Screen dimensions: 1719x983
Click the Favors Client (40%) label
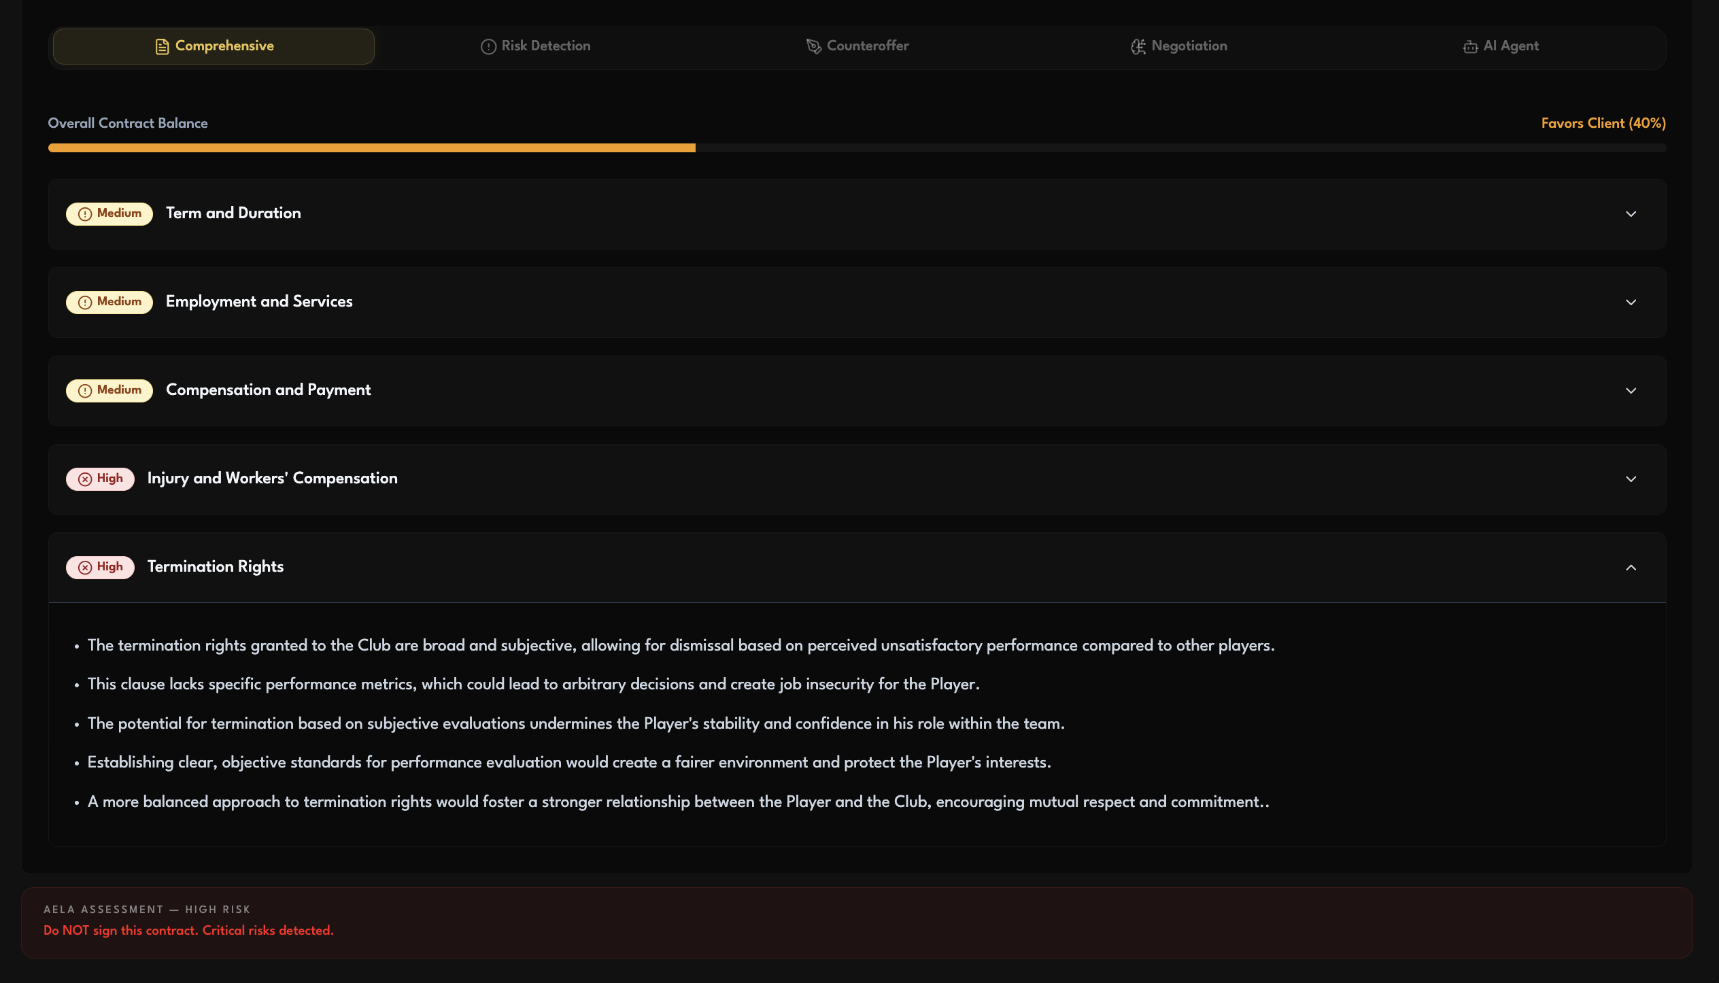[1603, 123]
